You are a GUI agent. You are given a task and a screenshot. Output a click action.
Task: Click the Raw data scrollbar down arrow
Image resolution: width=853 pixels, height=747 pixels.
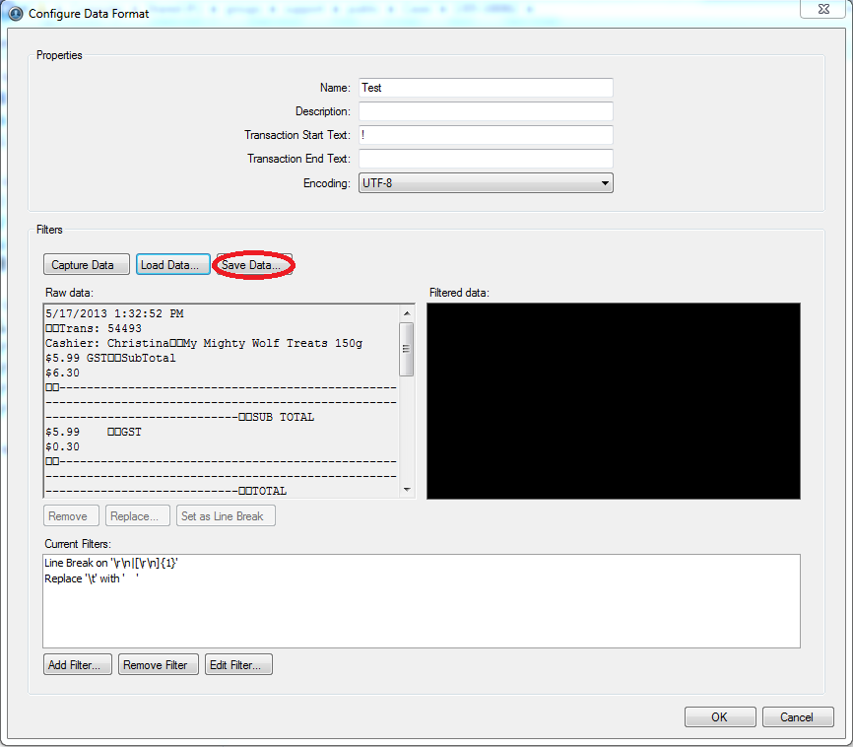click(407, 490)
